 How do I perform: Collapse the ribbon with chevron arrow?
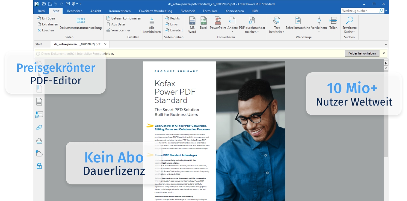click(x=387, y=11)
